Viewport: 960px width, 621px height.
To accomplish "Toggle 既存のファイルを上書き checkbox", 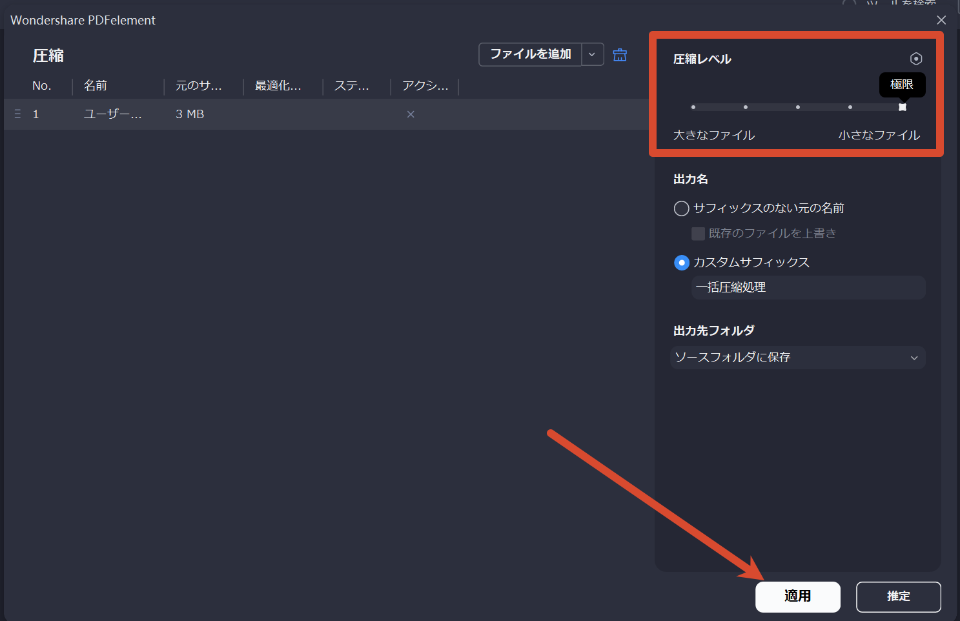I will point(698,234).
